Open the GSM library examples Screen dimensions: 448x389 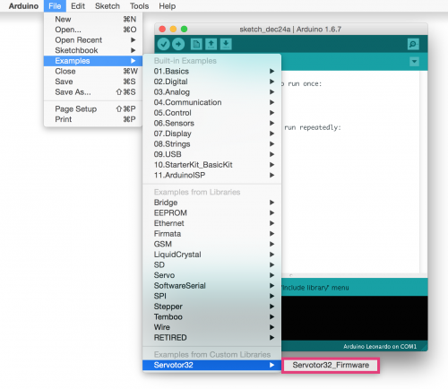(x=212, y=244)
